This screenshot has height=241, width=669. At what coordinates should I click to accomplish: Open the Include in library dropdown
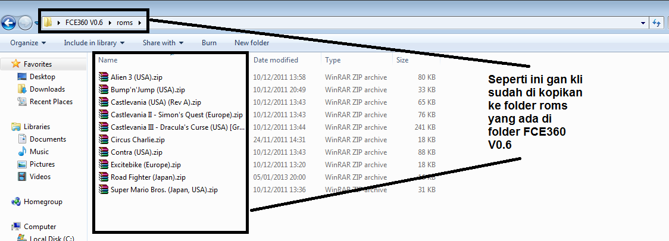(x=94, y=43)
